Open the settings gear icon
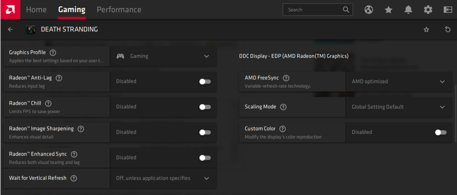 (428, 10)
